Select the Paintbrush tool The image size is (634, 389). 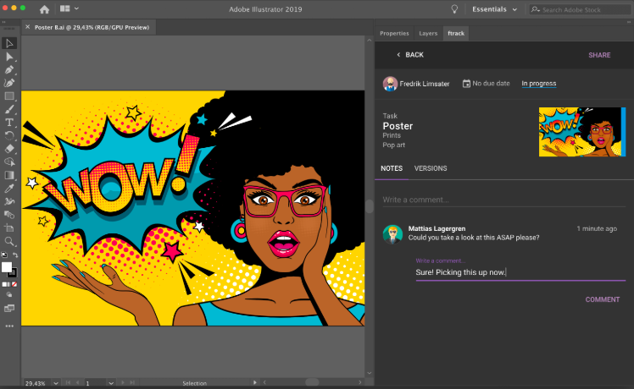tap(9, 109)
